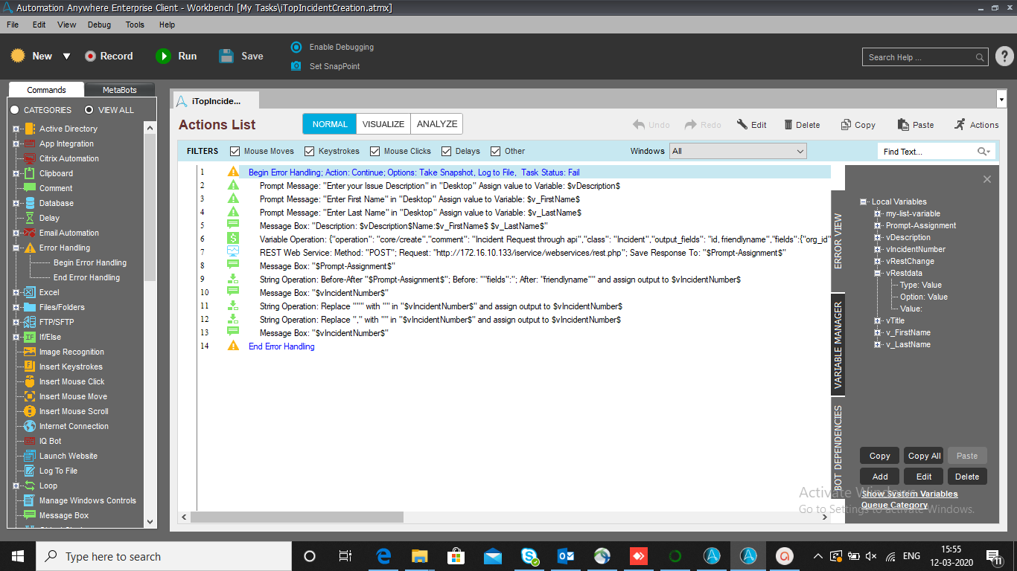1017x571 pixels.
Task: Click the Record toolbar icon
Action: tap(90, 56)
